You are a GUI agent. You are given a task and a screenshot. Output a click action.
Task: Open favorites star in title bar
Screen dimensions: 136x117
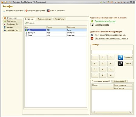click(10, 2)
